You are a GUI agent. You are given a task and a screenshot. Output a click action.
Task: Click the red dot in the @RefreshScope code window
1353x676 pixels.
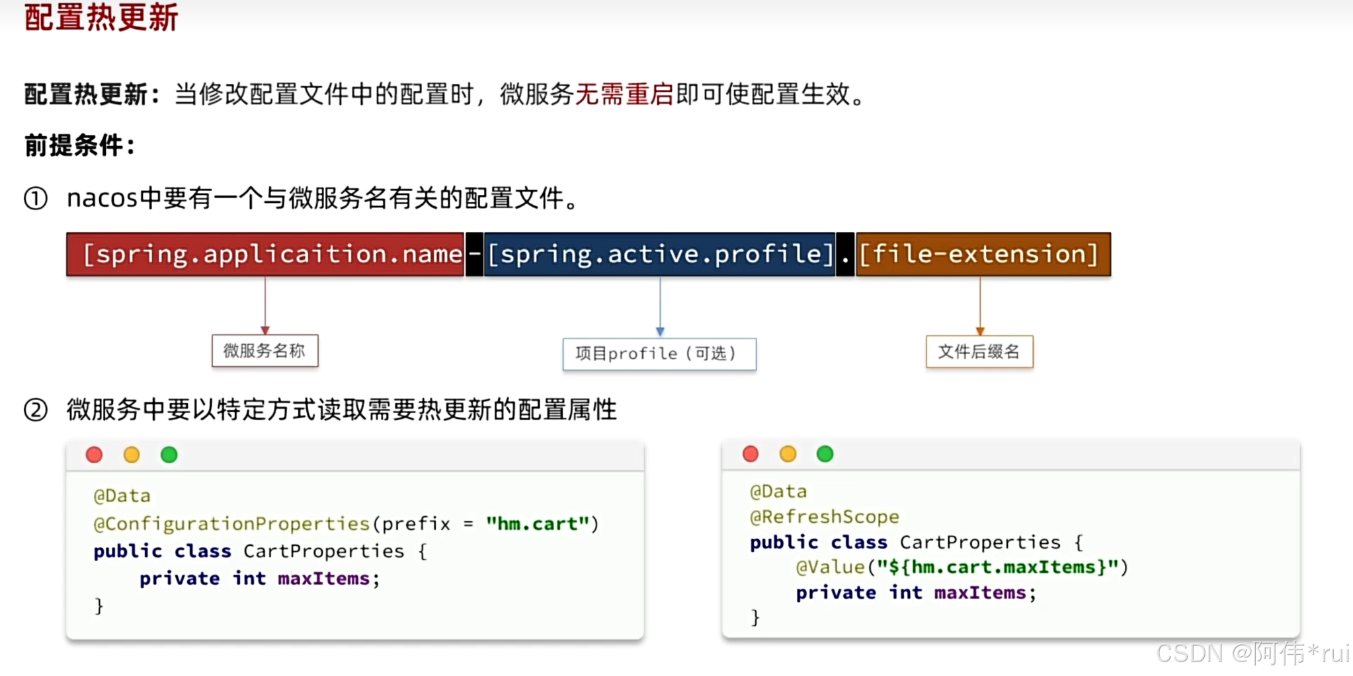click(751, 454)
